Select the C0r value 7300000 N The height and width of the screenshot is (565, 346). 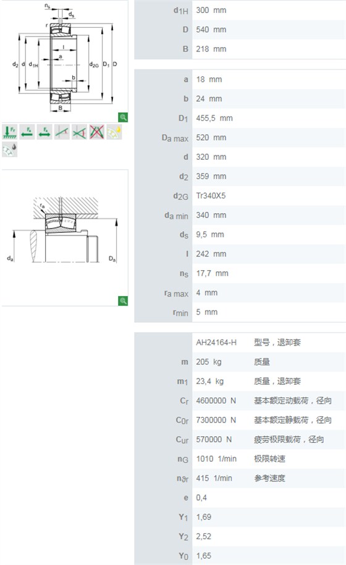coord(216,420)
